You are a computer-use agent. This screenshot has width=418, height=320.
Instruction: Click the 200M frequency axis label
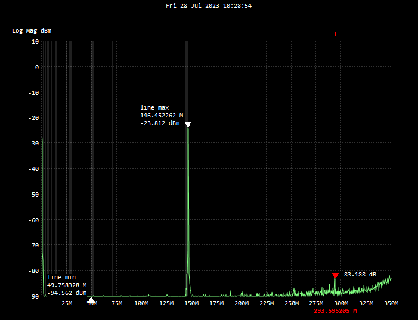[241, 303]
